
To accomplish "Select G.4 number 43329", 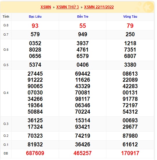I will (83, 86).
